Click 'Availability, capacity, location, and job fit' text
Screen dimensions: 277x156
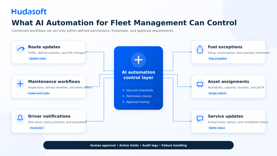coord(236,87)
